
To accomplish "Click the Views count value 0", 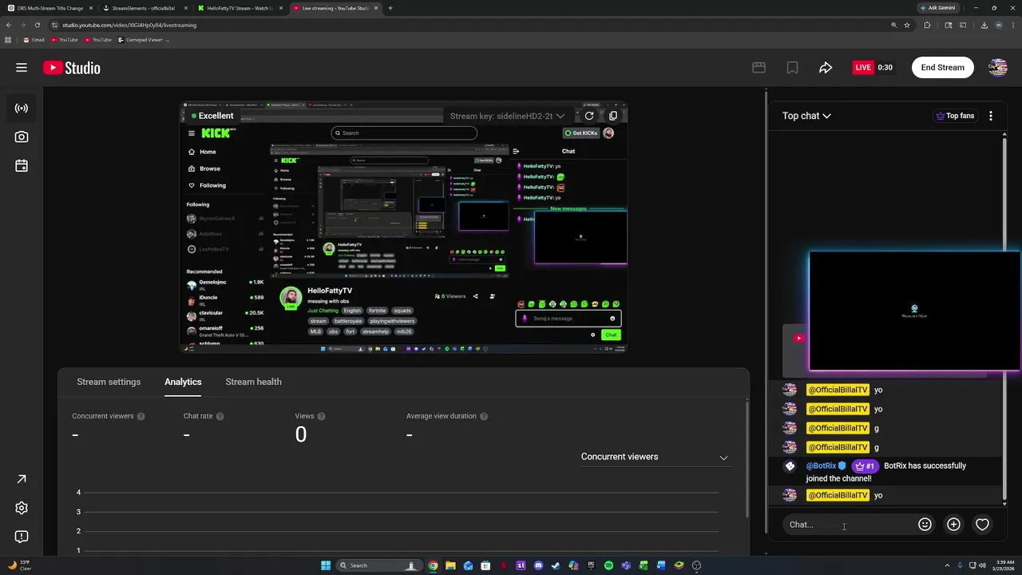I will (301, 434).
